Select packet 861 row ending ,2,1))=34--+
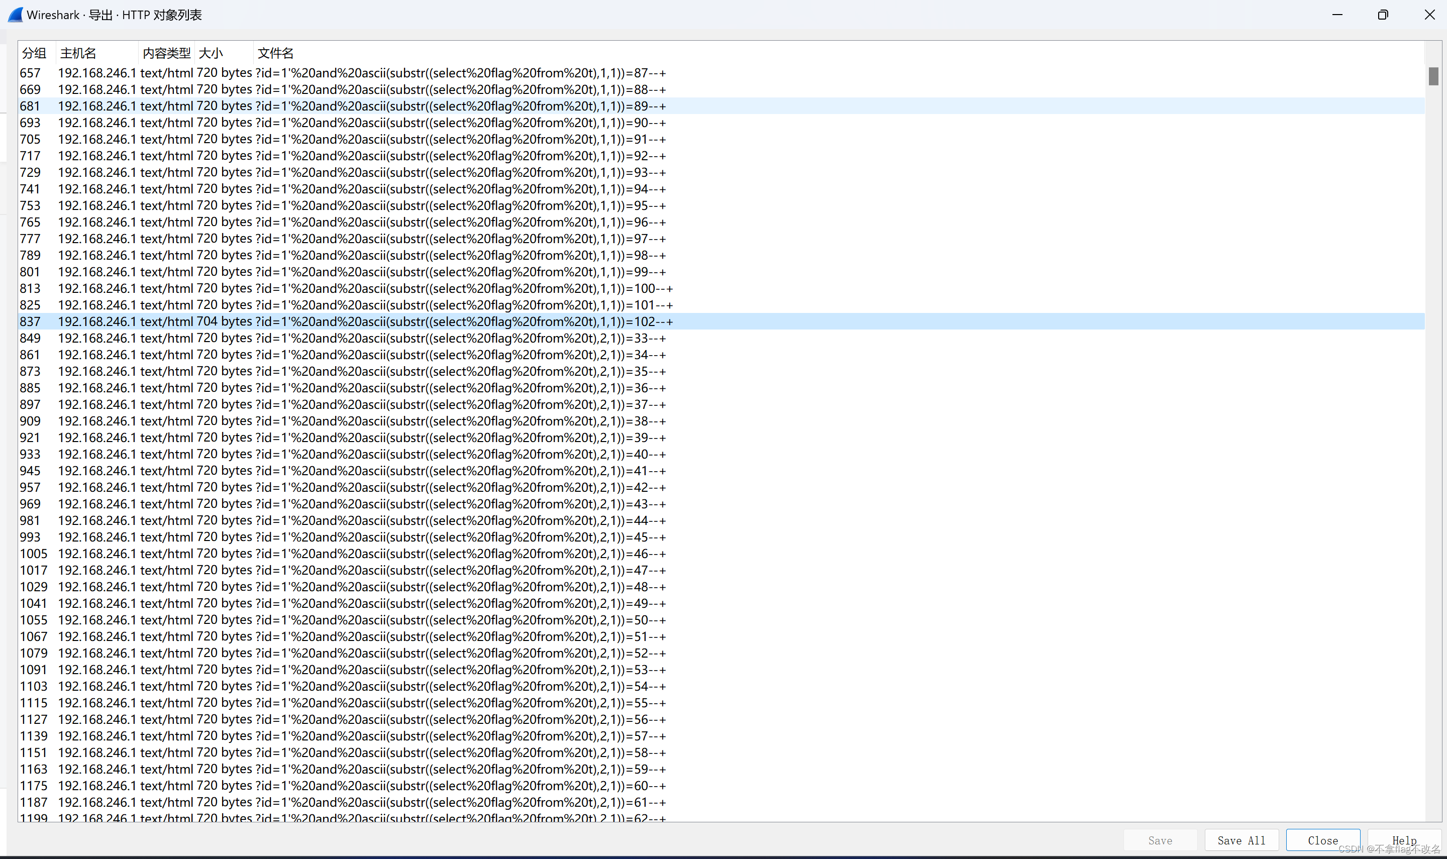This screenshot has height=859, width=1447. [x=721, y=355]
